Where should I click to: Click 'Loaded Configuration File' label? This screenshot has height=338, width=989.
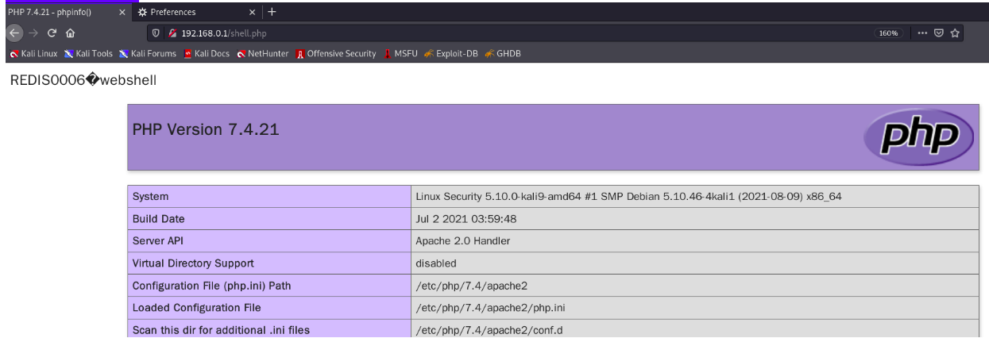pos(196,307)
